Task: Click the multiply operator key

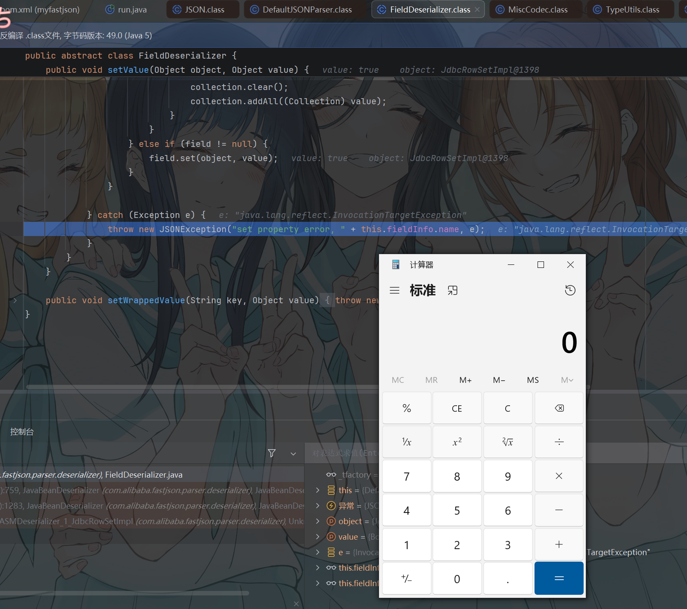Action: pos(559,476)
